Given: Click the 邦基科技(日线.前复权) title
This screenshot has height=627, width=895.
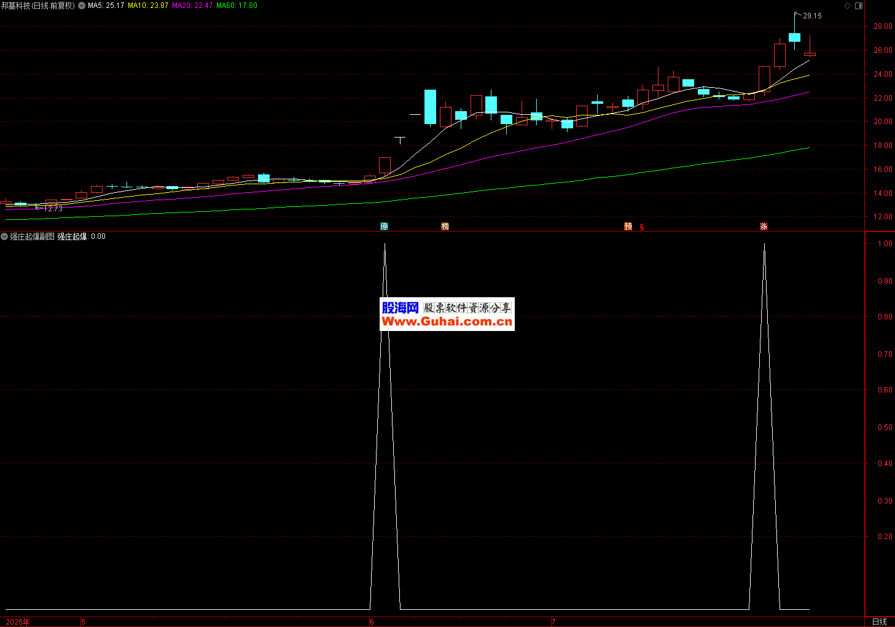Looking at the screenshot, I should (x=38, y=6).
